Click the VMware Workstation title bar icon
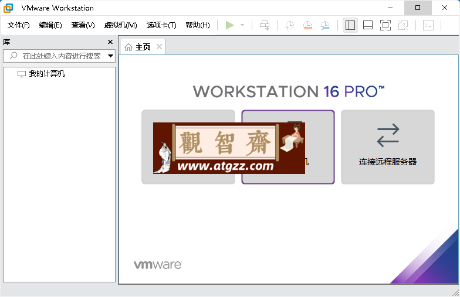This screenshot has width=460, height=297. pyautogui.click(x=8, y=8)
